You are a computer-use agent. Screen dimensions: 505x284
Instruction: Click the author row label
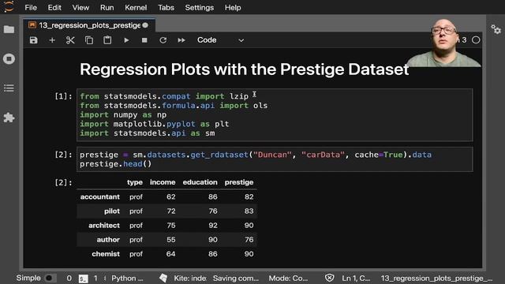(108, 240)
